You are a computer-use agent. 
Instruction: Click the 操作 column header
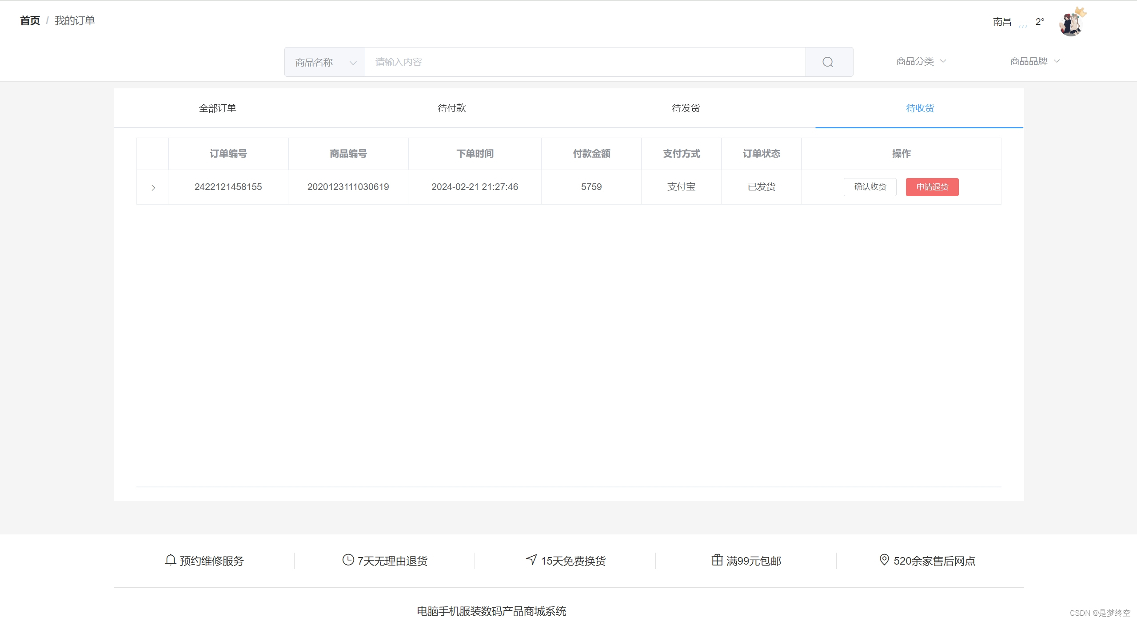tap(901, 154)
